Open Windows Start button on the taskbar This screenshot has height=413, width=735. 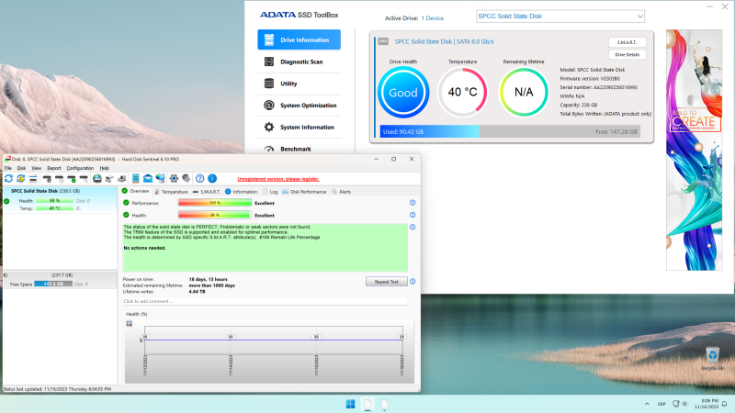coord(350,404)
